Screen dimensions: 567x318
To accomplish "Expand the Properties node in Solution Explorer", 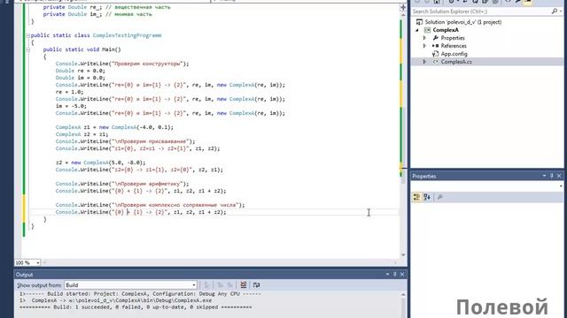I will pos(425,38).
